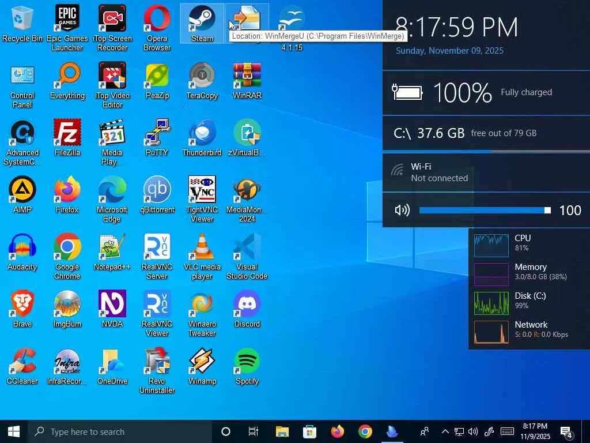Screen dimensions: 590x443
Task: Click the volume slider handle
Action: [x=547, y=210]
